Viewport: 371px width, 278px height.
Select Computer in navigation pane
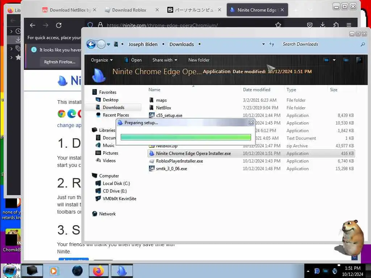pos(109,176)
